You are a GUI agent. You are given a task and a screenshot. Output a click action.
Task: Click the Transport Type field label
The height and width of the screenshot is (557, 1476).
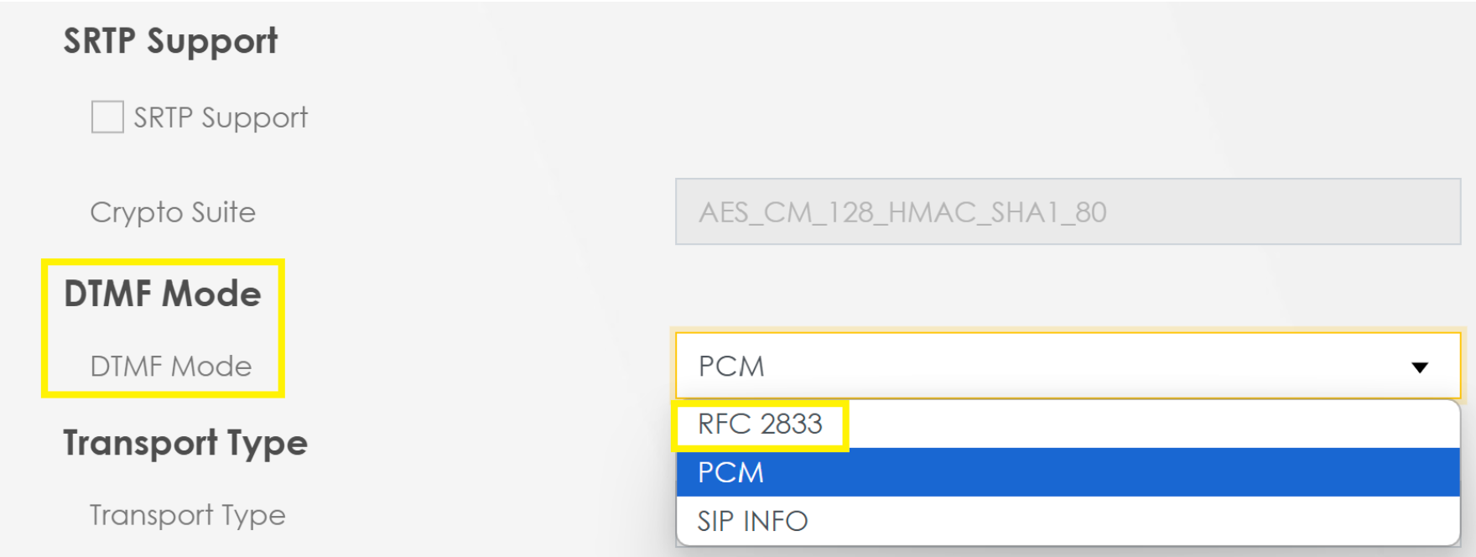coord(188,515)
